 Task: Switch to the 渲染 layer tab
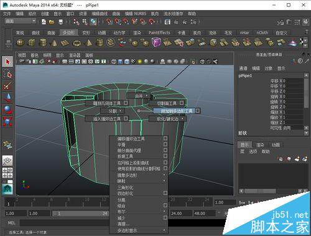(x=260, y=144)
